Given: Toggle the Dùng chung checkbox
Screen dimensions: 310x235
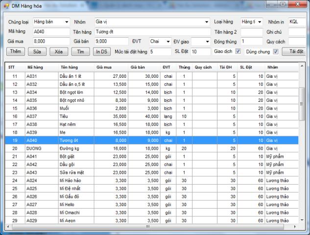Looking at the screenshot, I should coord(276,51).
